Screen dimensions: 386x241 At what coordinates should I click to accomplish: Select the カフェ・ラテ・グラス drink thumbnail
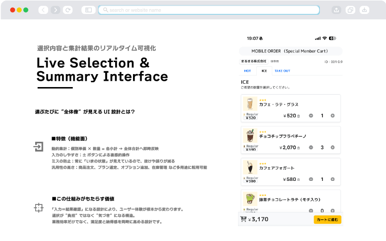(250, 104)
